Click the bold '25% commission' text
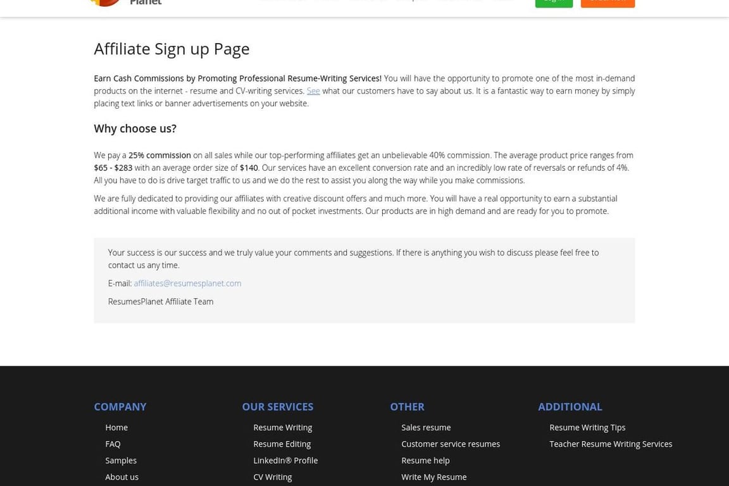 pyautogui.click(x=159, y=155)
